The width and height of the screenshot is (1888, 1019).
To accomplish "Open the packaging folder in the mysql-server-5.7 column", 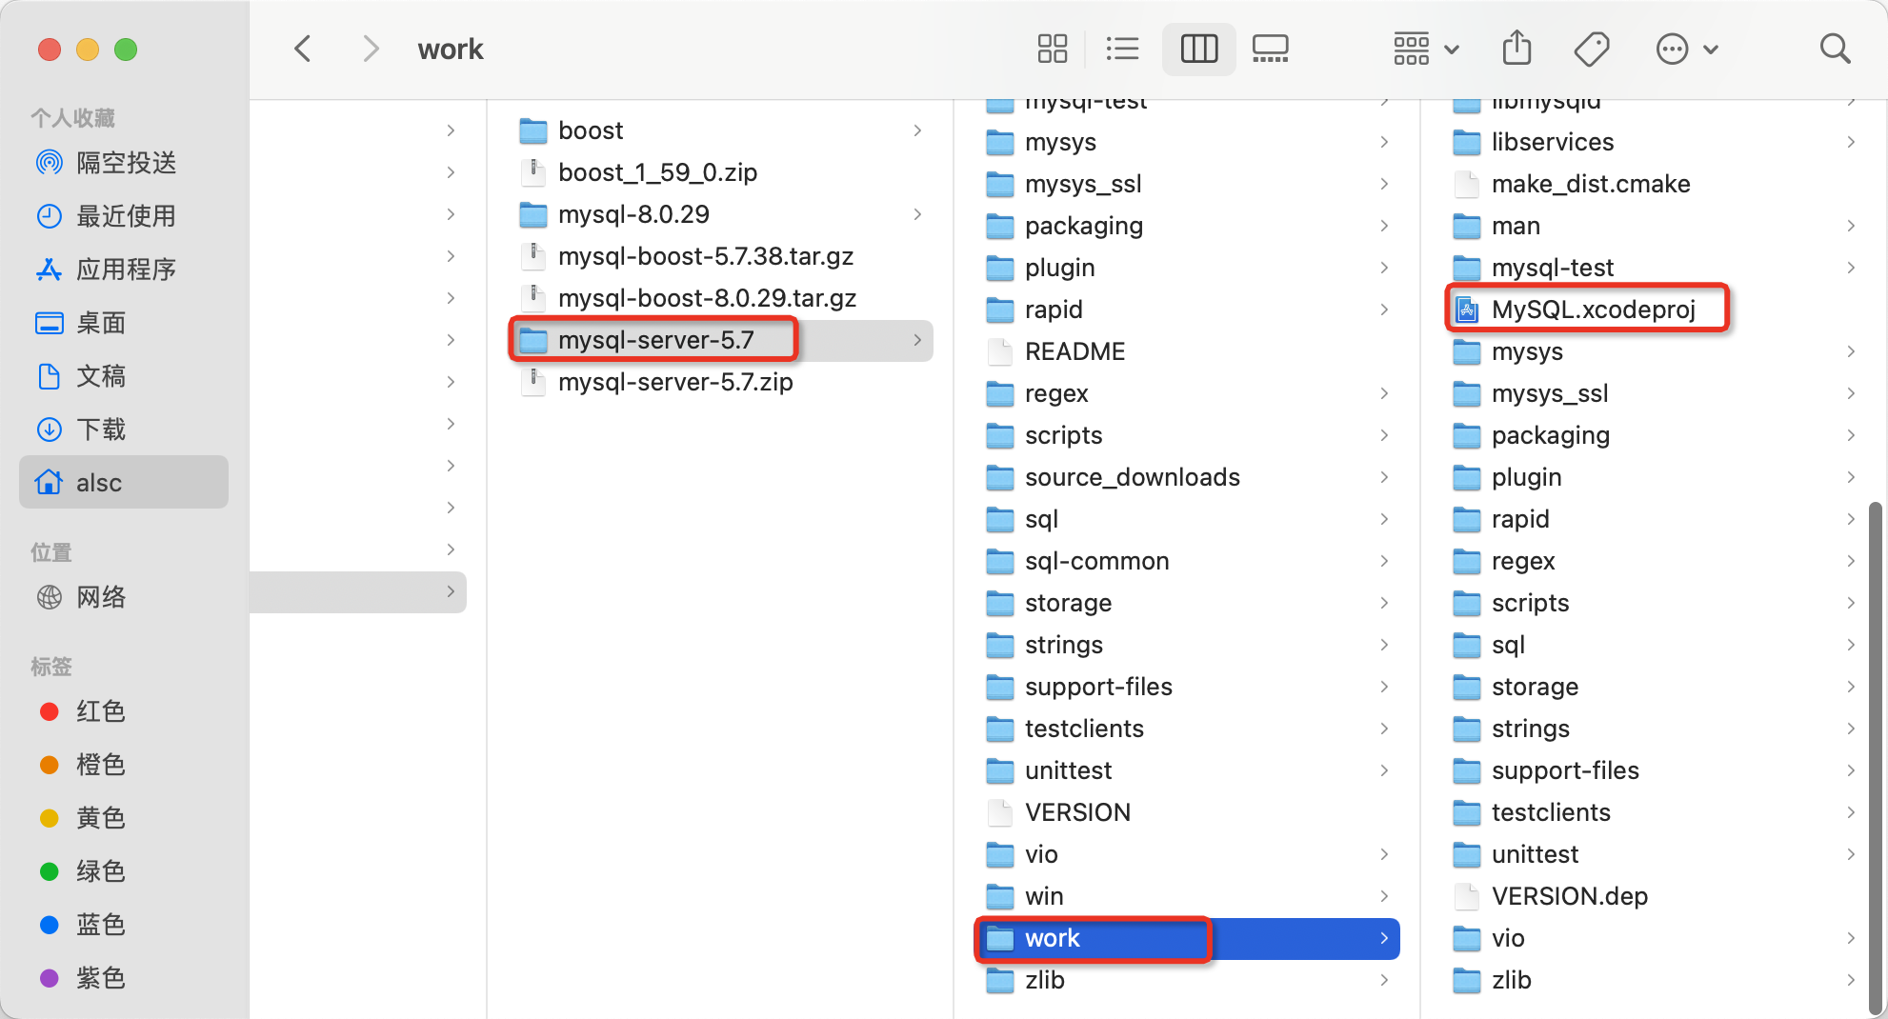I will tap(1188, 226).
